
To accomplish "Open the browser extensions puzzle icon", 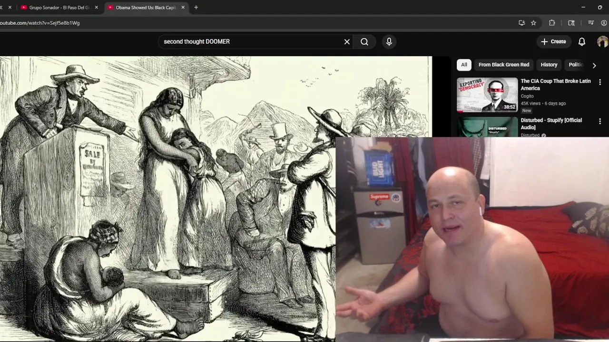I will coord(552,23).
